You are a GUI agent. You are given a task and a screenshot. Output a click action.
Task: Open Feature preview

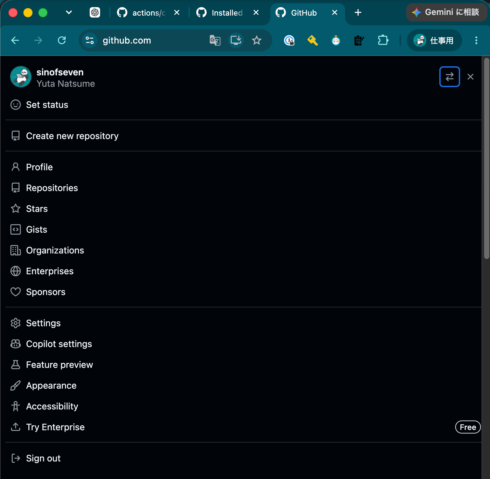coord(243,365)
